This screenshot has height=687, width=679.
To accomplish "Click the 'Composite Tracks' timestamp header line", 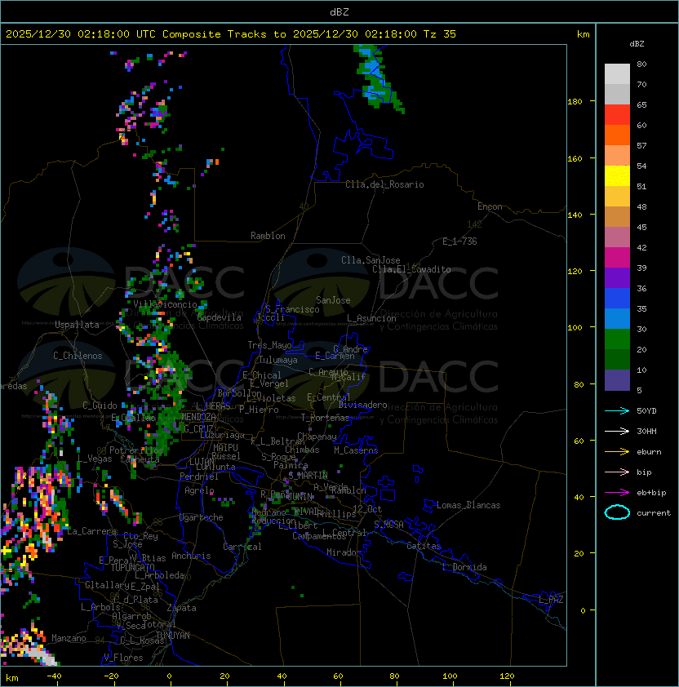I will point(231,34).
